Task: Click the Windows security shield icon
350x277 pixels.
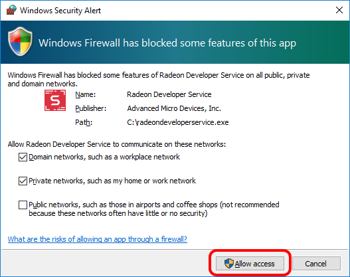Action: [x=20, y=41]
